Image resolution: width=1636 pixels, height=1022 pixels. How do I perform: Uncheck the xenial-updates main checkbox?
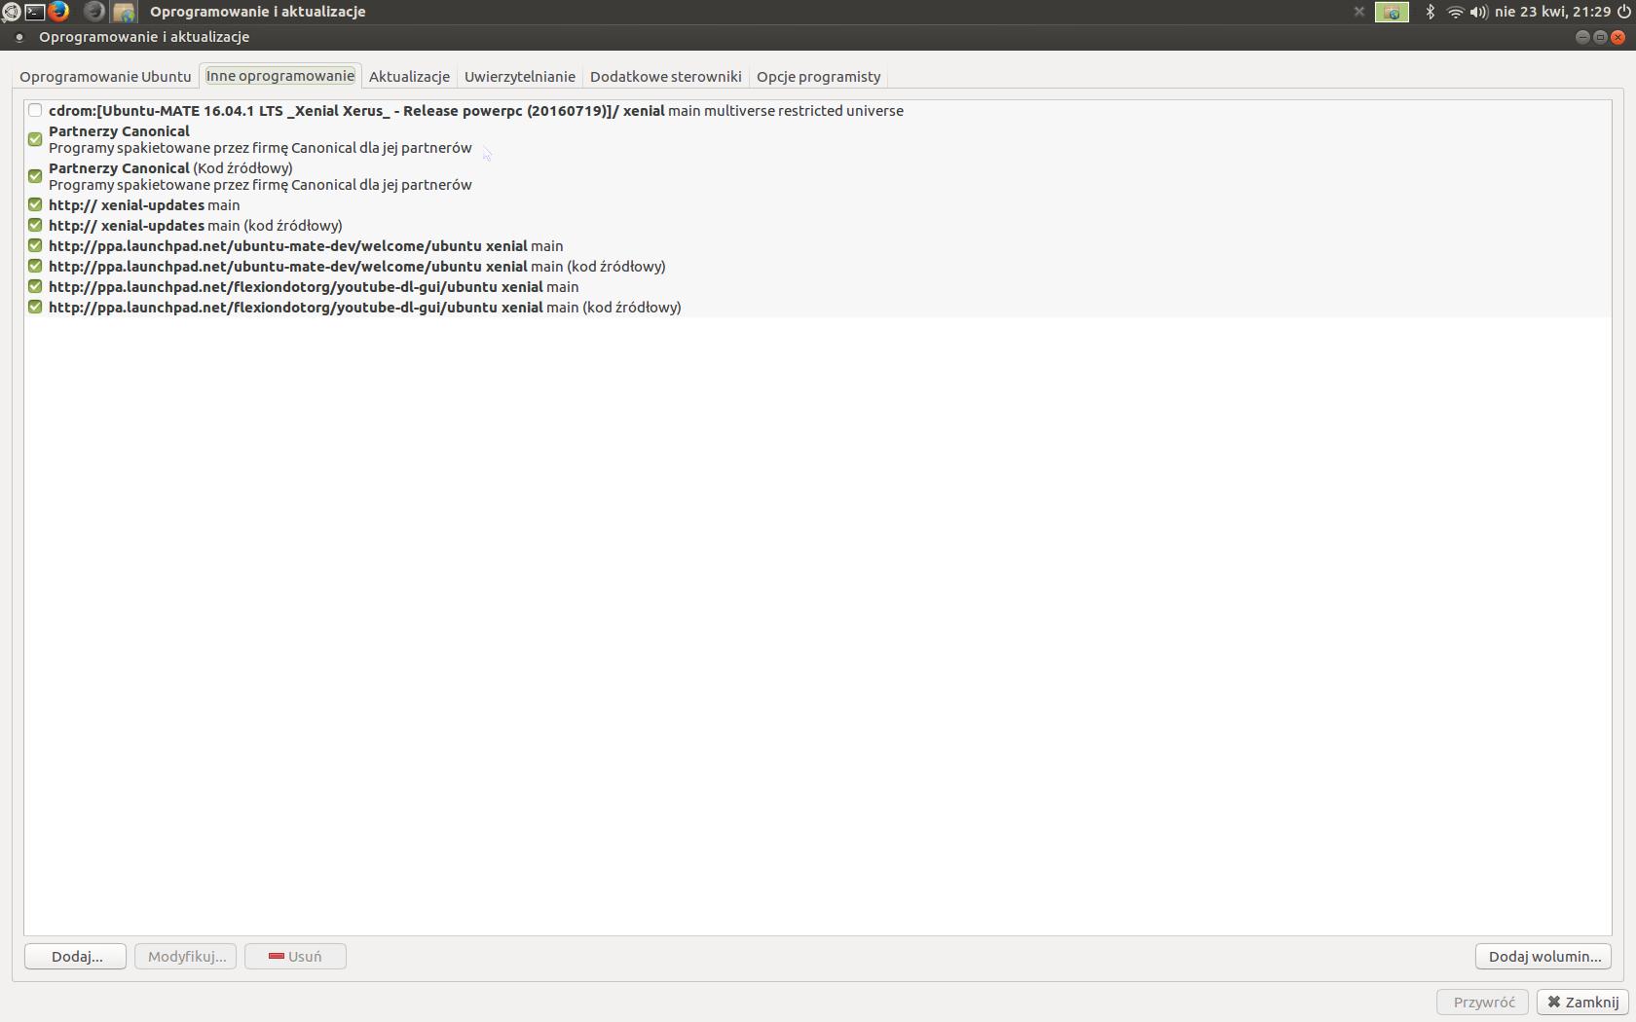click(x=35, y=204)
